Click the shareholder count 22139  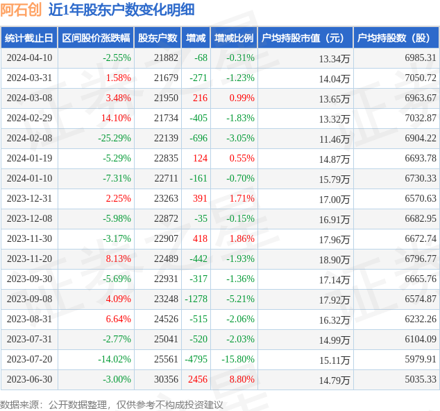[x=166, y=138]
